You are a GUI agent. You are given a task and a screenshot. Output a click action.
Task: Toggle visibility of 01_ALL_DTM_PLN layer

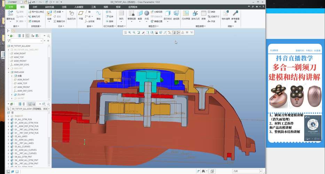pyautogui.click(x=12, y=119)
